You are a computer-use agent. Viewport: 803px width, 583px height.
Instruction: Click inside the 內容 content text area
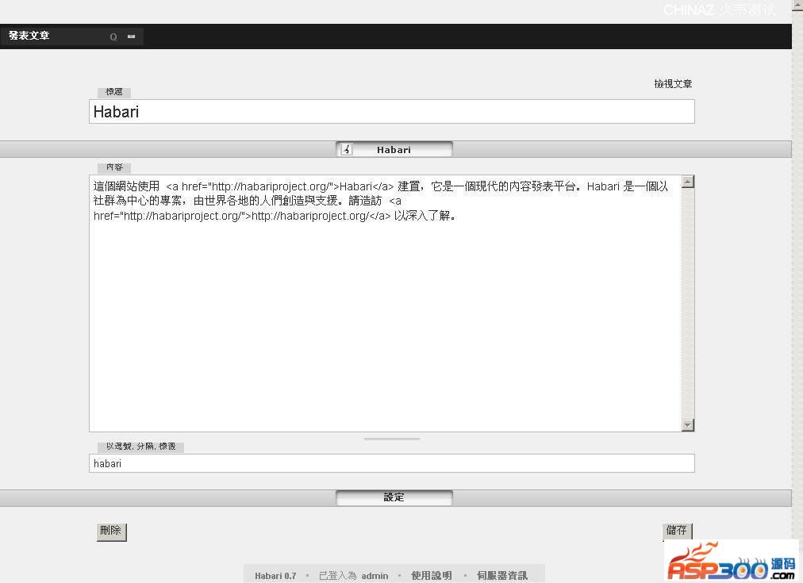(385, 304)
